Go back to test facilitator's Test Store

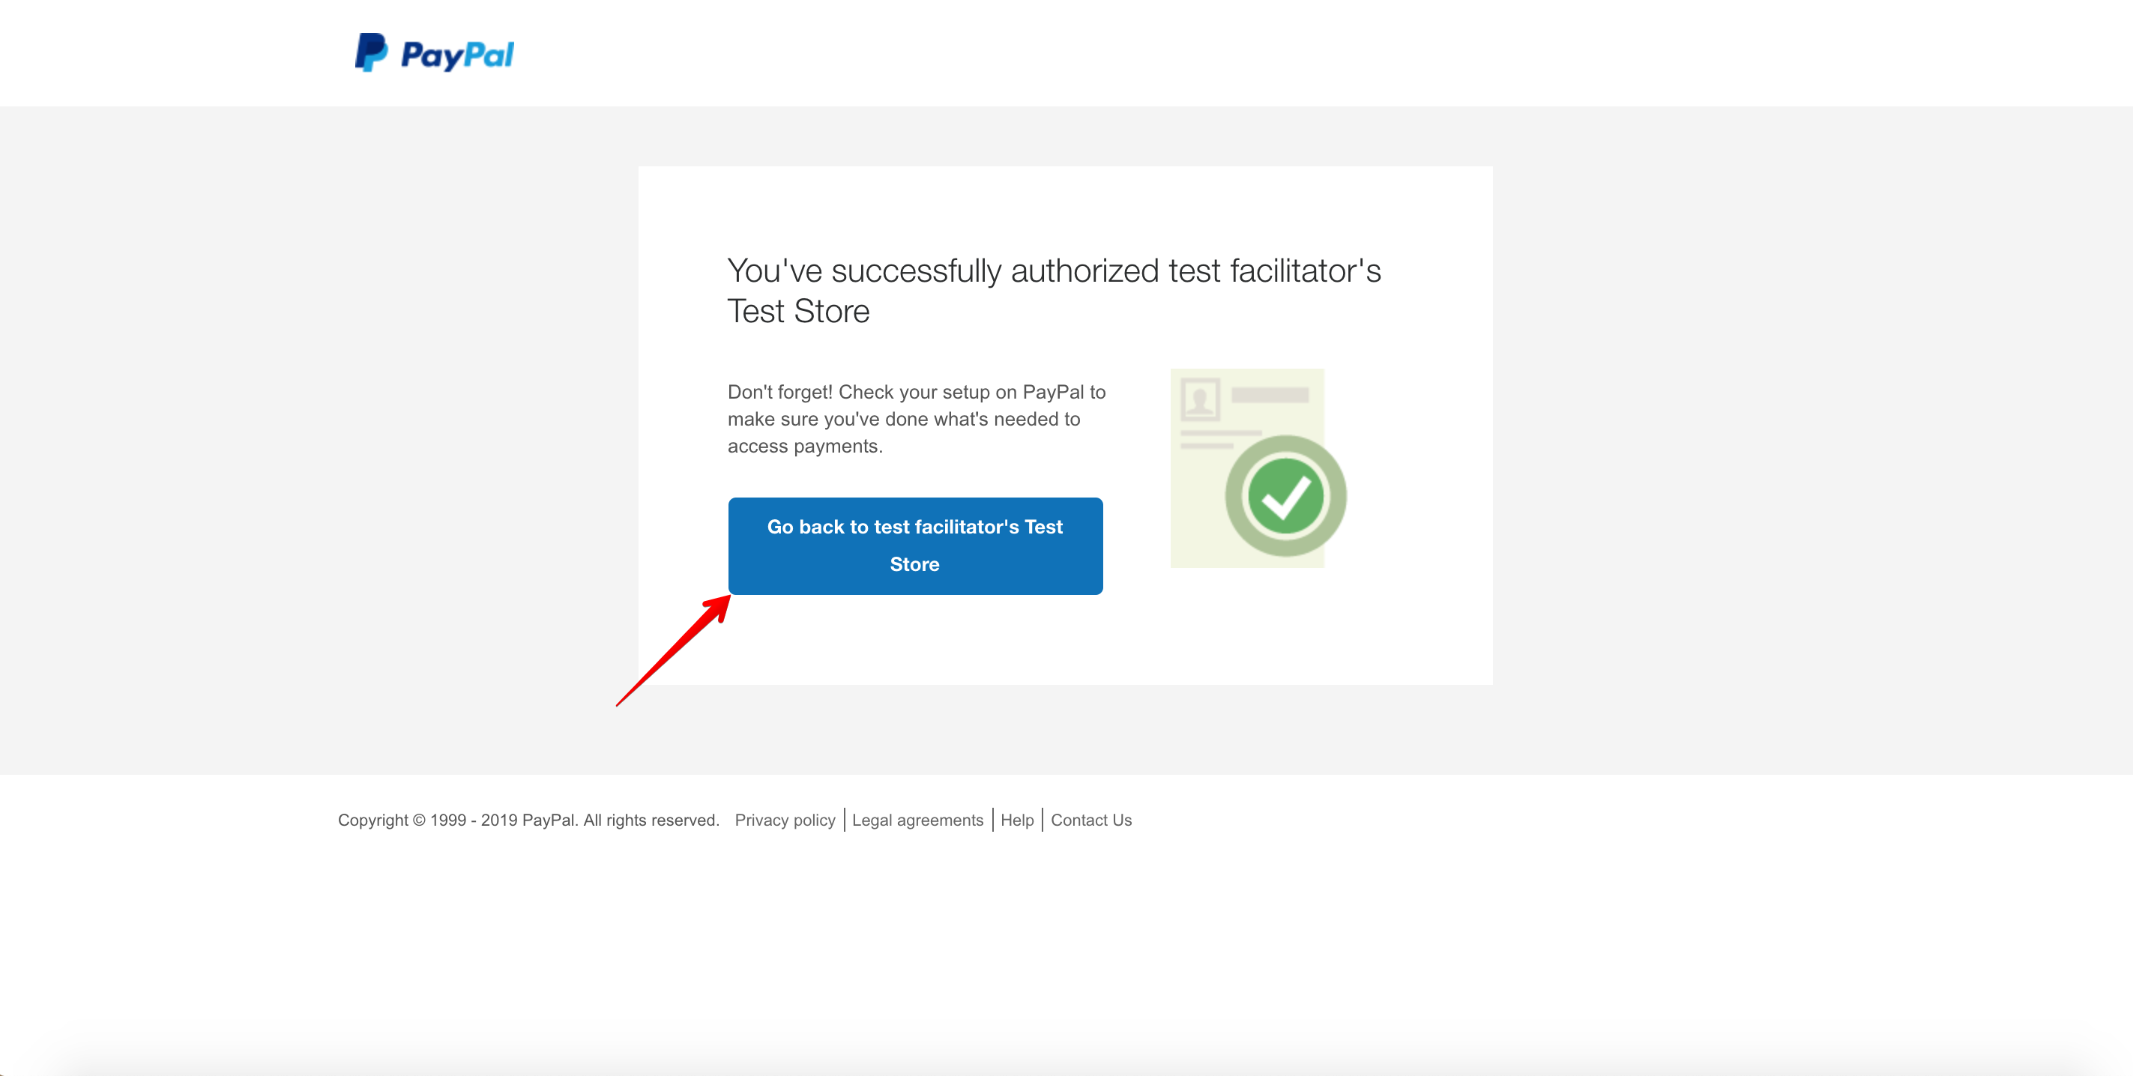pyautogui.click(x=915, y=545)
